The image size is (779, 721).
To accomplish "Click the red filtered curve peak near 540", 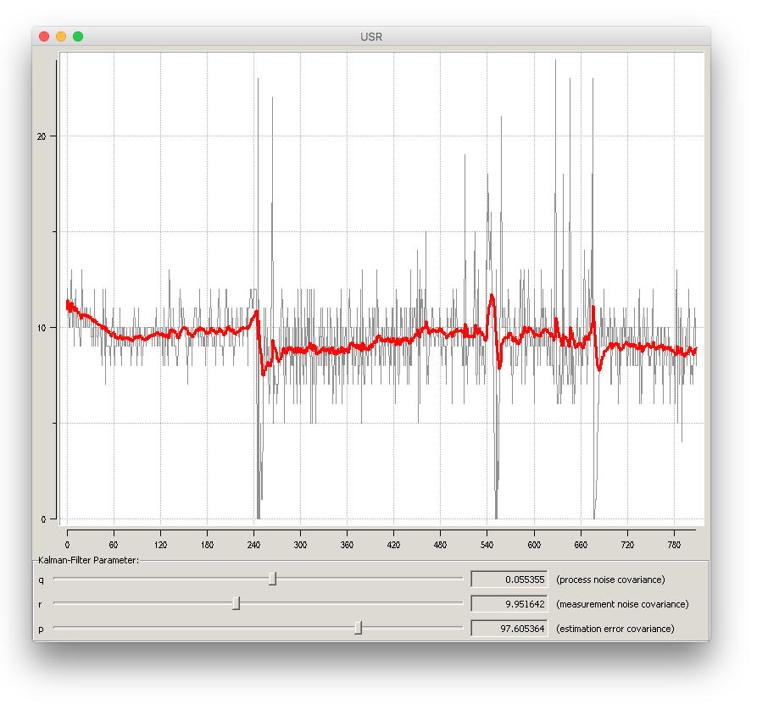I will point(492,297).
